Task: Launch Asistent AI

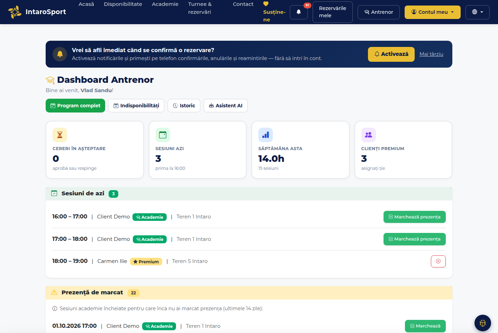Action: (x=225, y=106)
